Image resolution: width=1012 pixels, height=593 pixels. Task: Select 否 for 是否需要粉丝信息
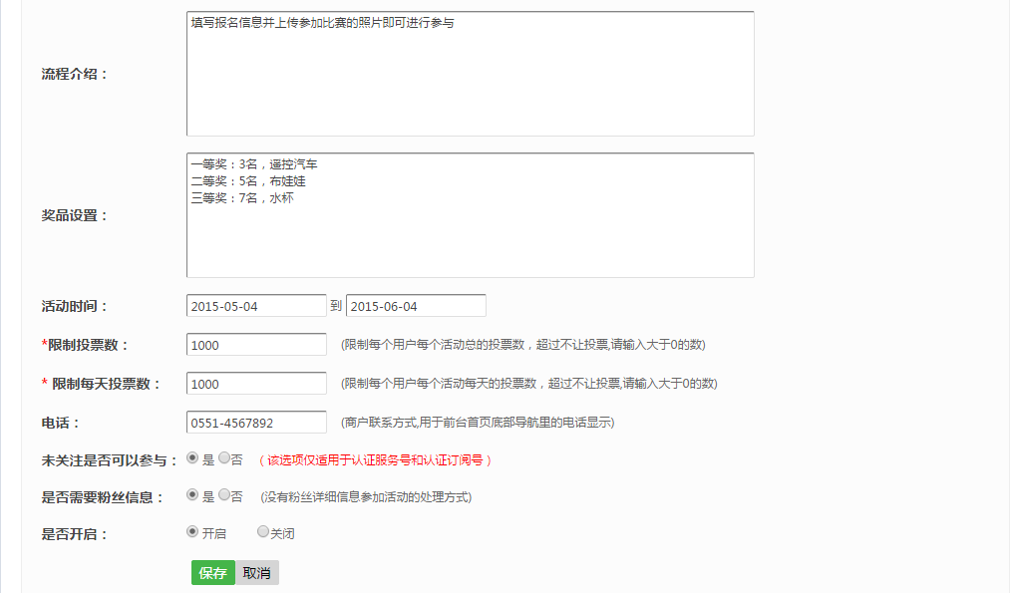(x=224, y=495)
